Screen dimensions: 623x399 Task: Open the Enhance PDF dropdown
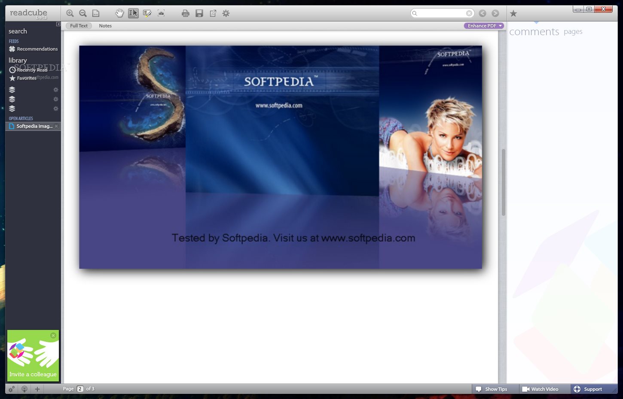coord(484,26)
